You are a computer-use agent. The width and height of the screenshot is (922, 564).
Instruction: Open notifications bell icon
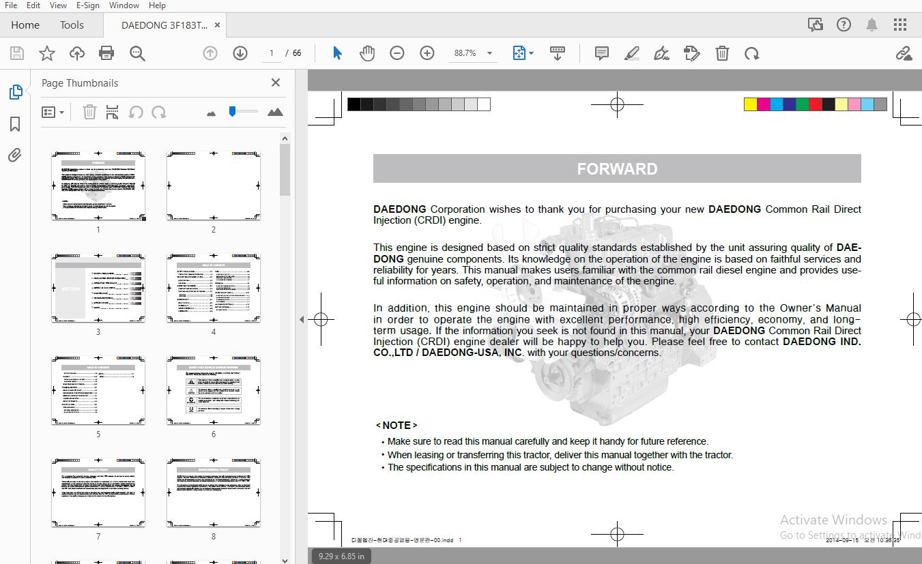click(x=871, y=25)
